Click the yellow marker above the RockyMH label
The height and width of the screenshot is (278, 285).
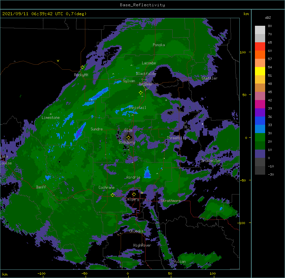(x=83, y=67)
